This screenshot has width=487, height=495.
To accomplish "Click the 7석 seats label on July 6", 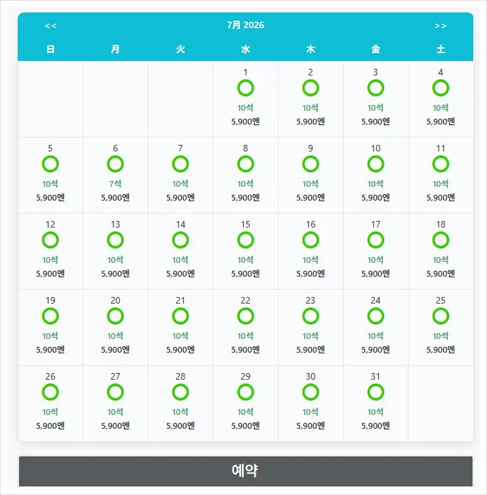I will (115, 184).
